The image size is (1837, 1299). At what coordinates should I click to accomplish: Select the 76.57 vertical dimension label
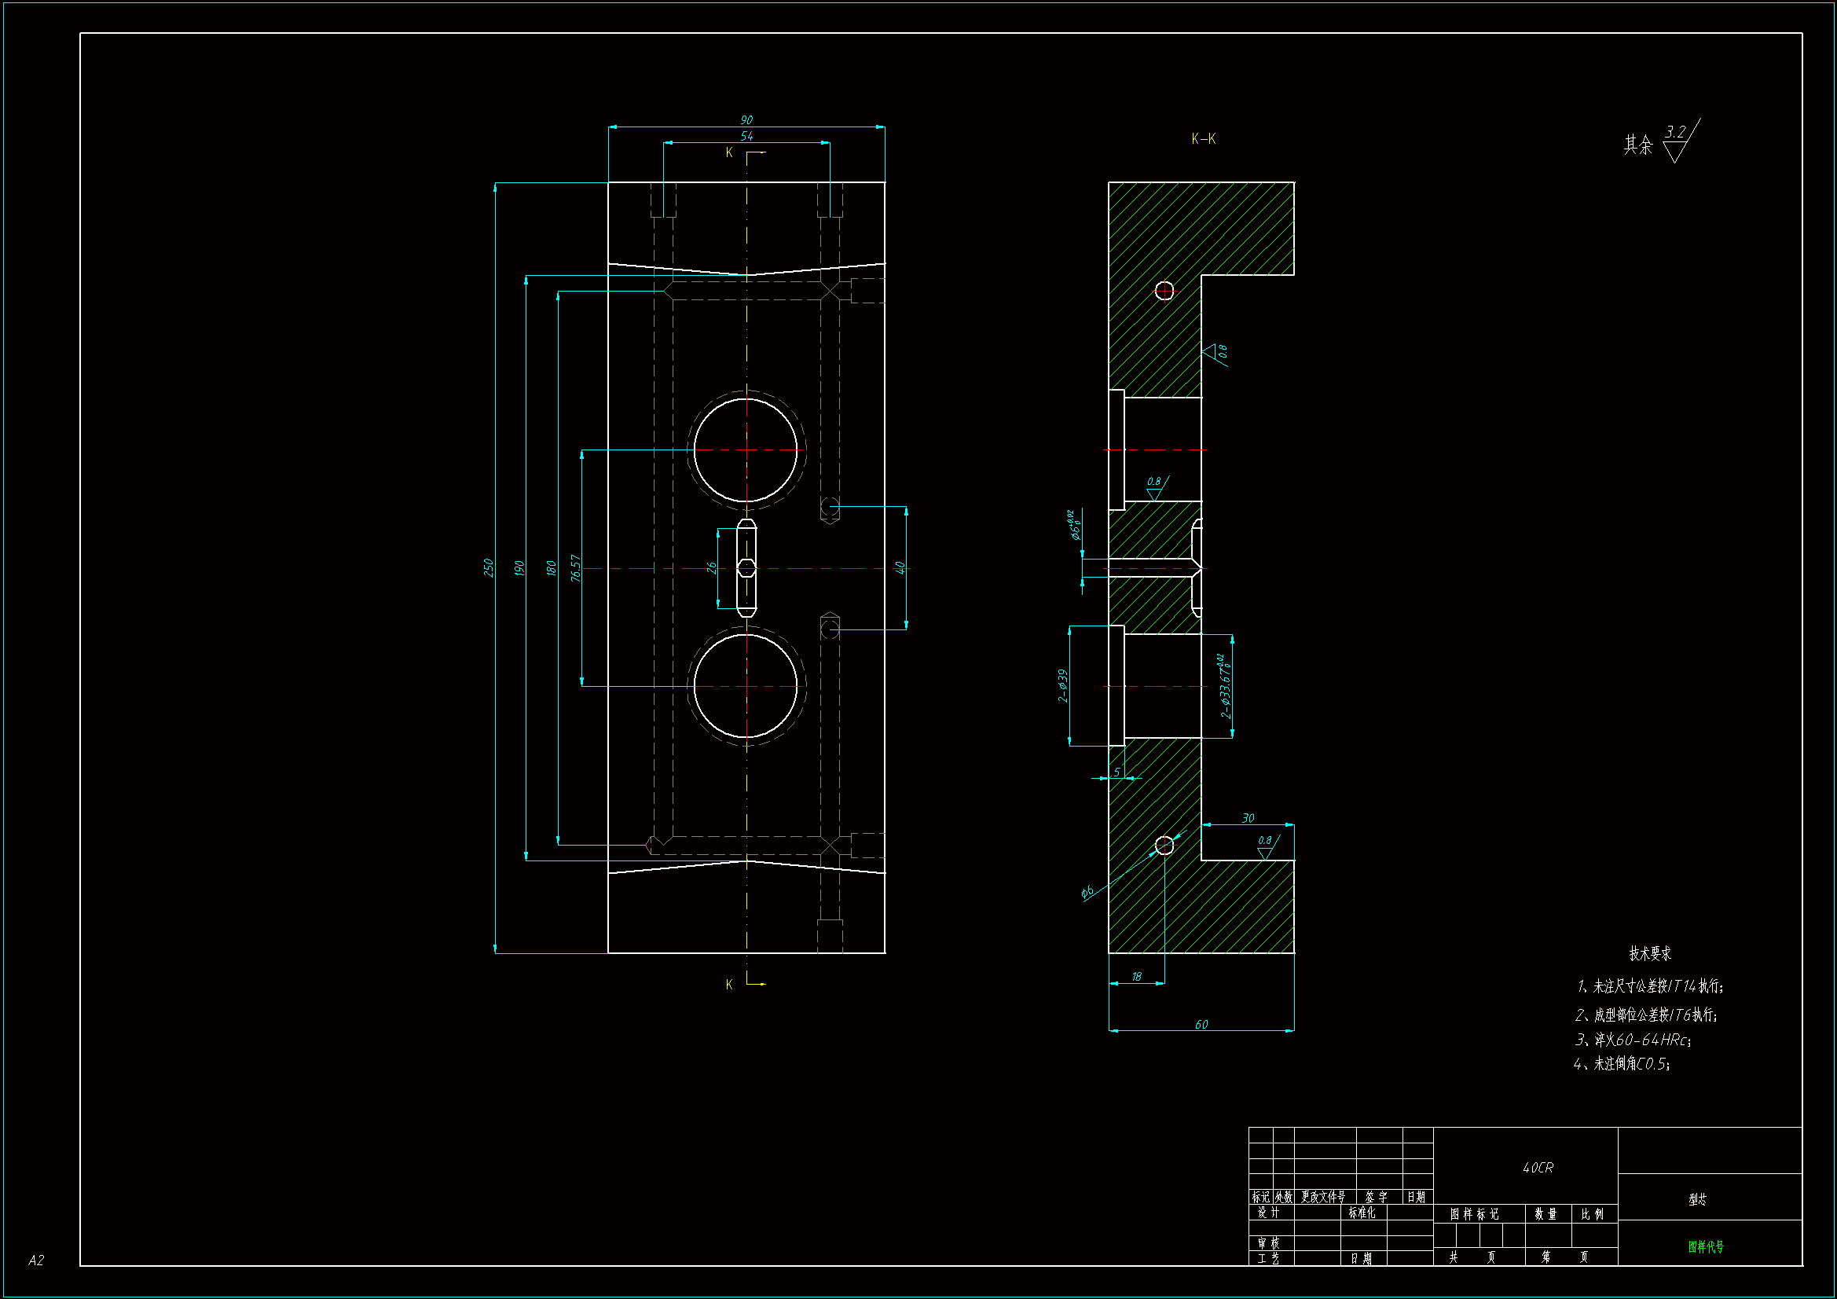[x=576, y=567]
